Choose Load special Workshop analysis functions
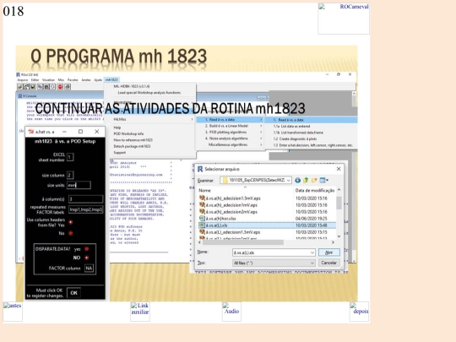Image resolution: width=456 pixels, height=342 pixels. [x=149, y=93]
